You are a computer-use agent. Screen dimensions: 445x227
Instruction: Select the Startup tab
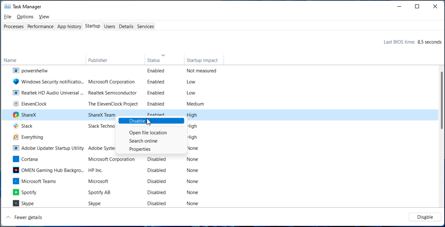(93, 26)
